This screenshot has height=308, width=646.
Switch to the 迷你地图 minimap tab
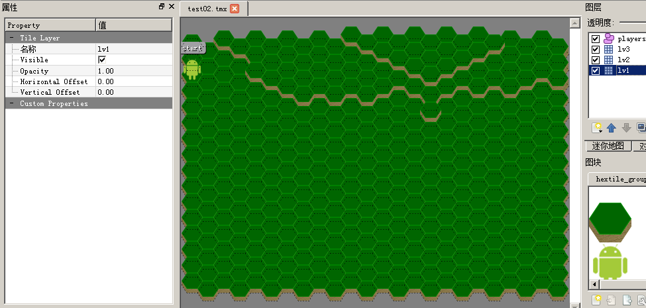pyautogui.click(x=608, y=146)
